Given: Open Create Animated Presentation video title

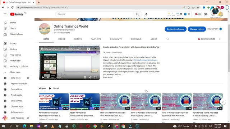Looking at the screenshot, I should click(132, 47).
